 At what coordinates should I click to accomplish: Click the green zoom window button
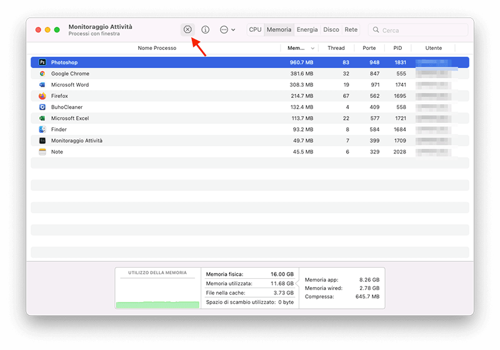click(57, 29)
